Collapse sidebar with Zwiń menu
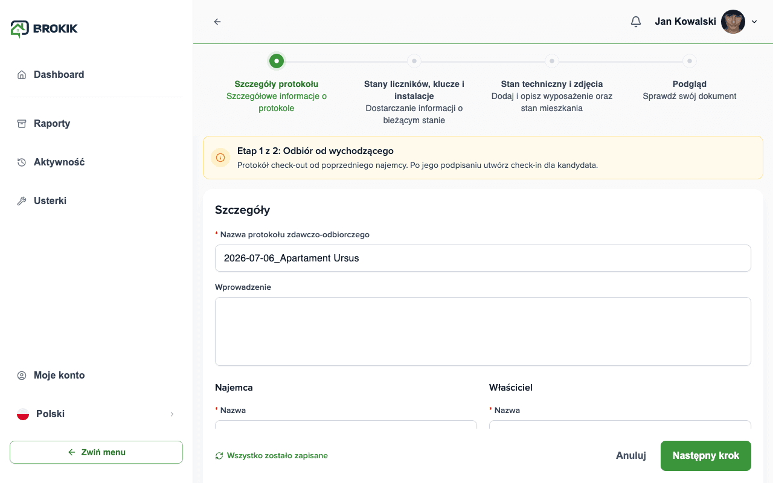Viewport: 773px width, 483px height. point(96,452)
